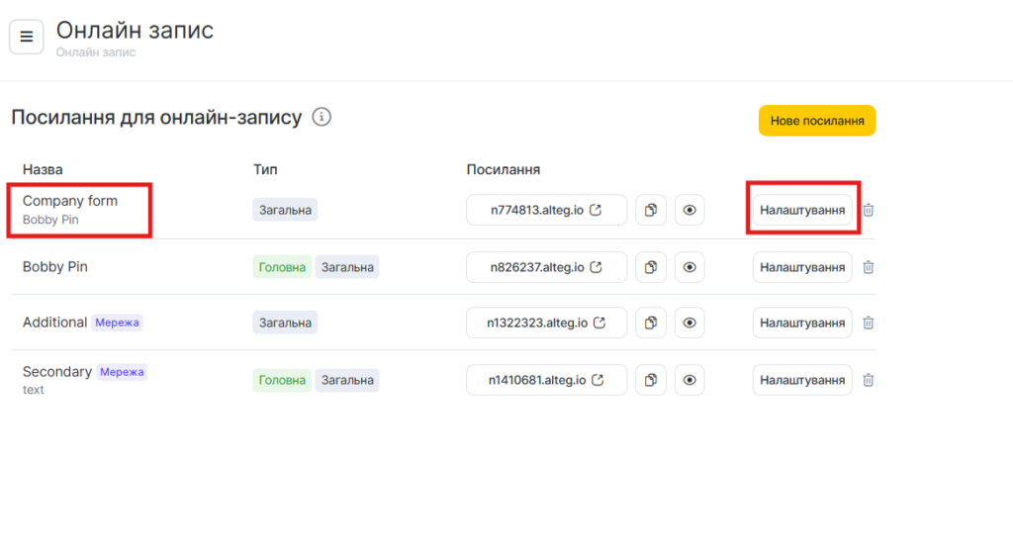Open n1322323.alteg.io external link
The height and width of the screenshot is (556, 1013).
click(x=546, y=323)
